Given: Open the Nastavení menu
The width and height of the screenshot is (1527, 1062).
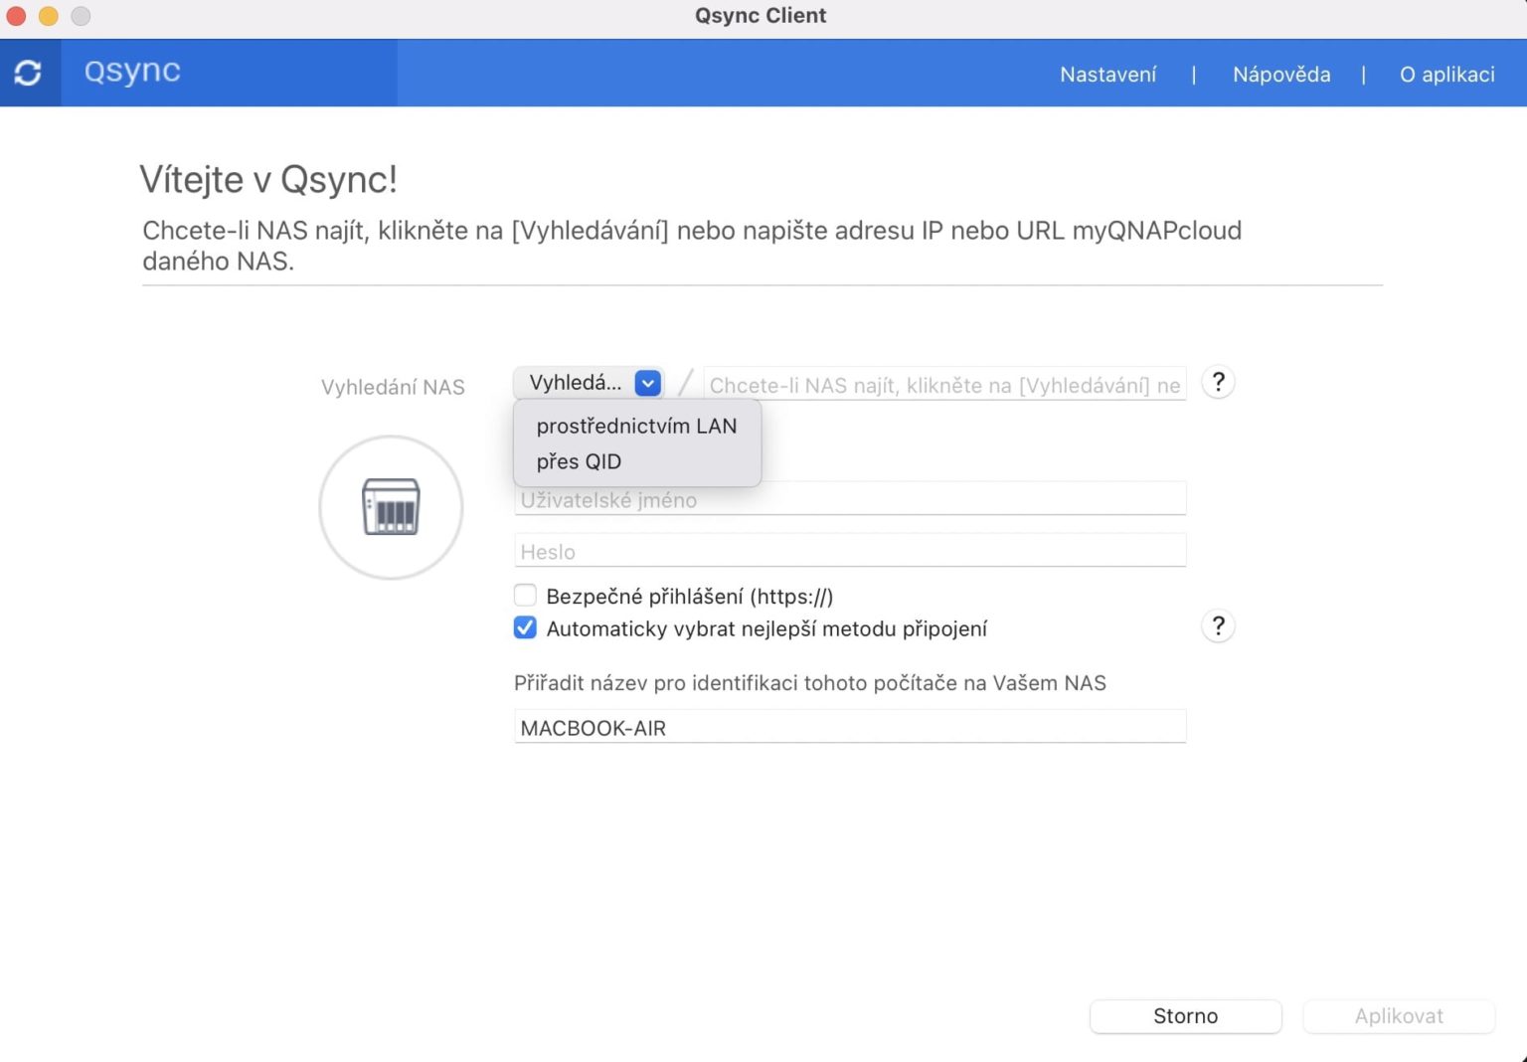Looking at the screenshot, I should click(1107, 74).
